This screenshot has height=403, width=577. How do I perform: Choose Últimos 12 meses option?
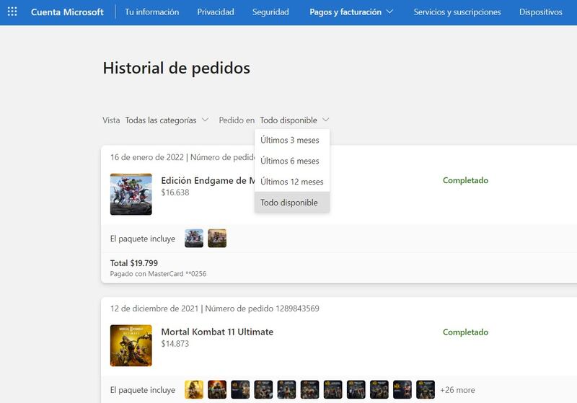292,182
